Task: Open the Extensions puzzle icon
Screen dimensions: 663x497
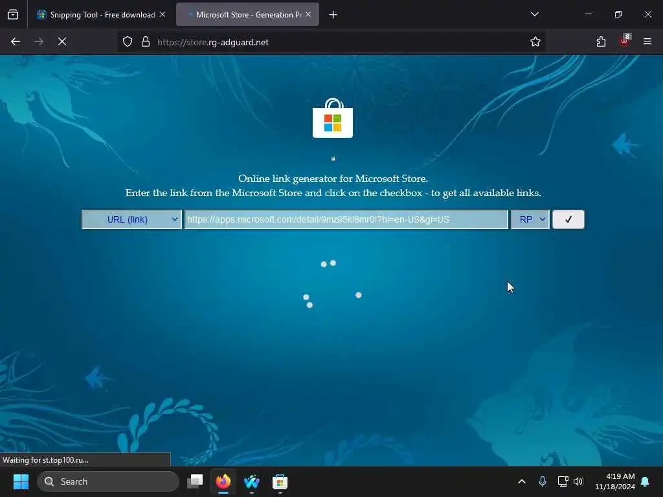Action: [601, 41]
